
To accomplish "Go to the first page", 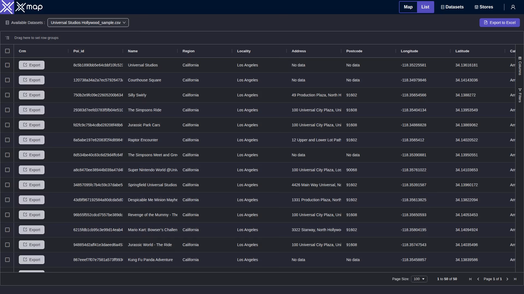I will pos(471,279).
